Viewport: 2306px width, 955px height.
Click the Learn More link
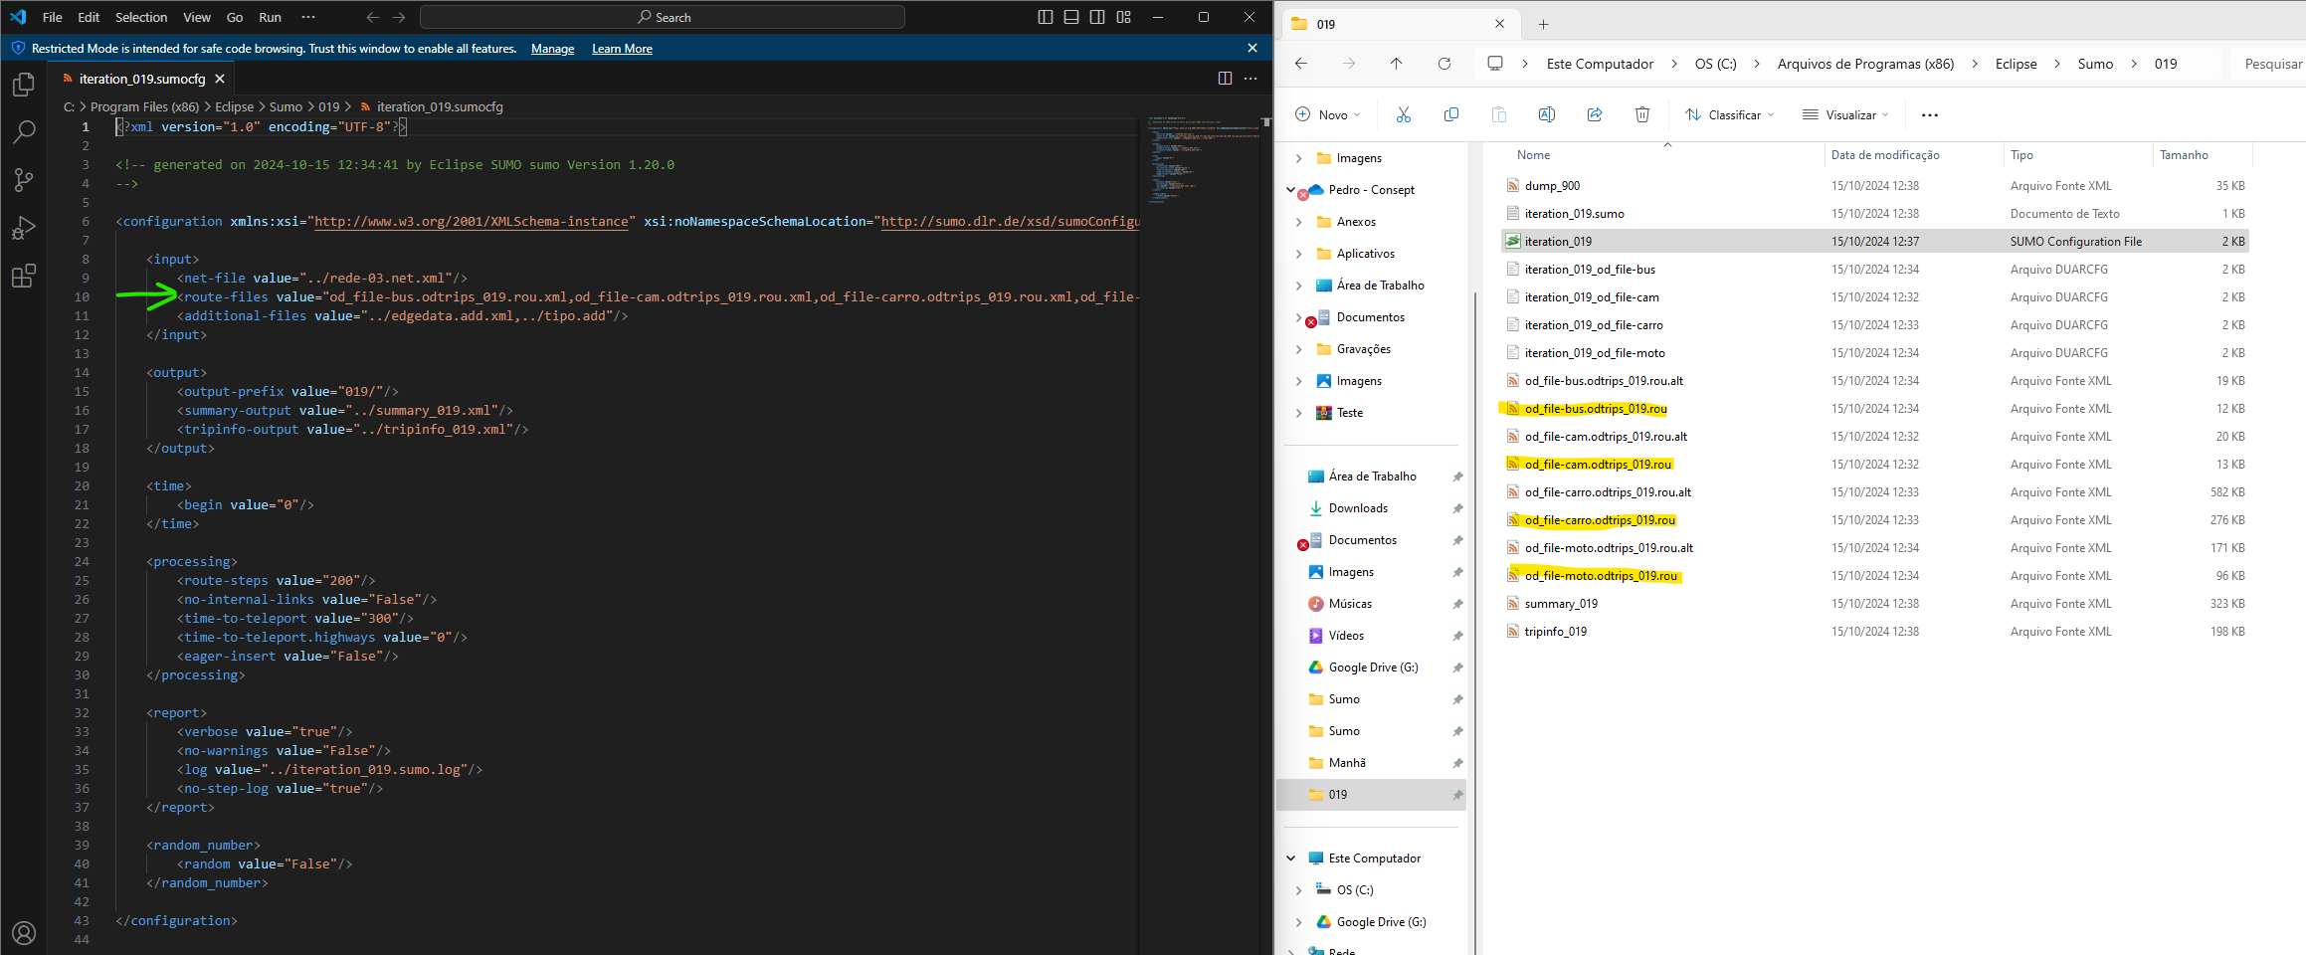click(x=622, y=49)
